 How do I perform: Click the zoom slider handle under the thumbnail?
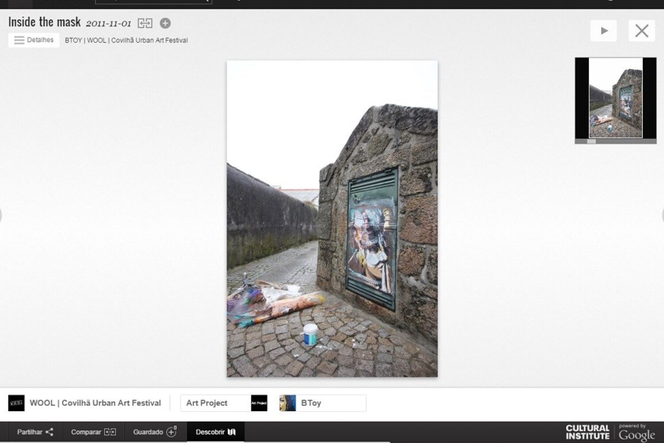click(591, 141)
